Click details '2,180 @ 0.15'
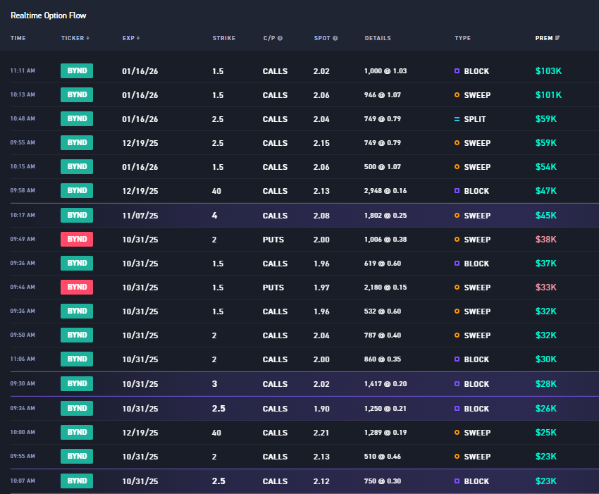 pyautogui.click(x=385, y=288)
